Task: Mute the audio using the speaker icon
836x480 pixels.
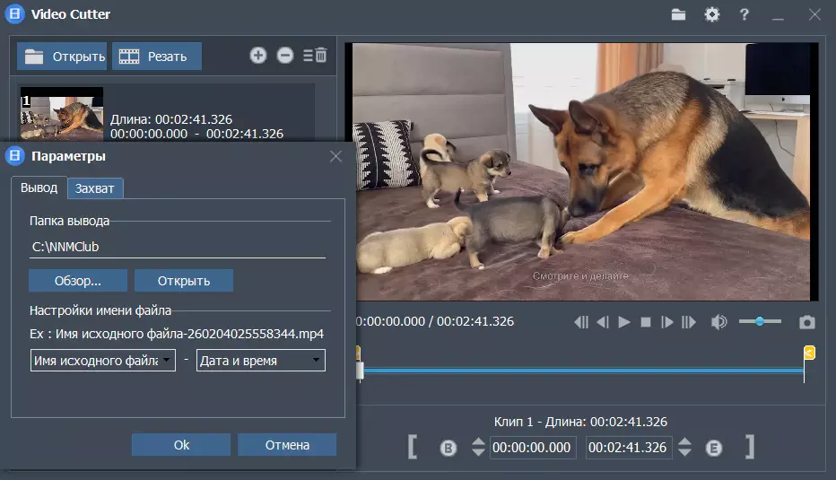Action: point(718,322)
